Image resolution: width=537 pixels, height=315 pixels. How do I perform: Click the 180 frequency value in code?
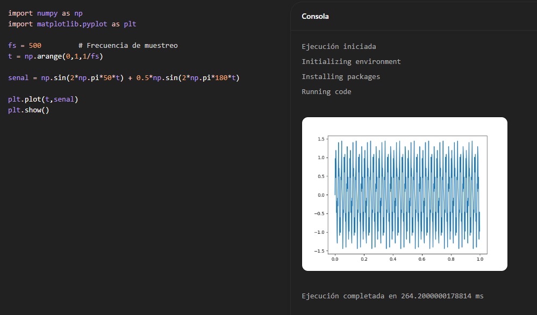tap(221, 78)
